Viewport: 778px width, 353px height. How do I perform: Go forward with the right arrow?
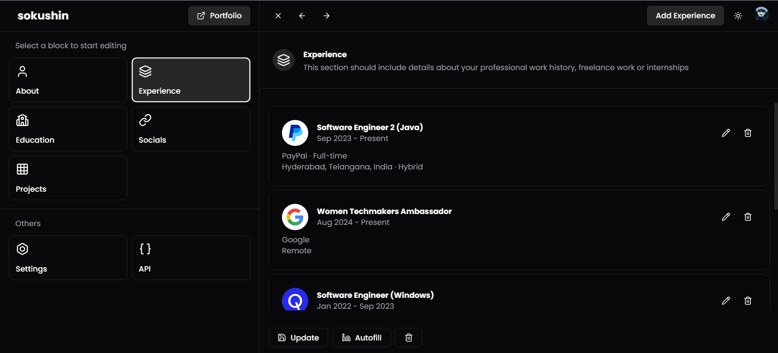pos(326,16)
